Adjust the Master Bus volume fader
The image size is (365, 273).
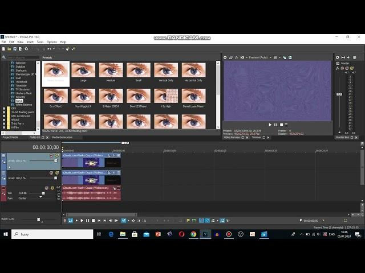(339, 94)
